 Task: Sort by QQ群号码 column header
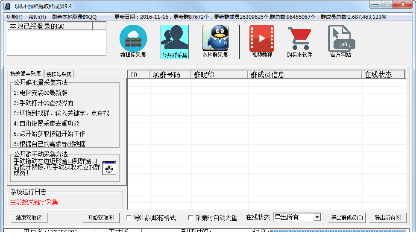click(x=170, y=75)
